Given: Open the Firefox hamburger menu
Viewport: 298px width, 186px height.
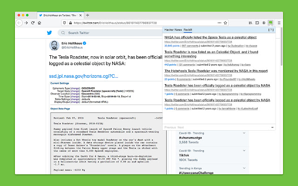Looking at the screenshot, I should pyautogui.click(x=279, y=23).
